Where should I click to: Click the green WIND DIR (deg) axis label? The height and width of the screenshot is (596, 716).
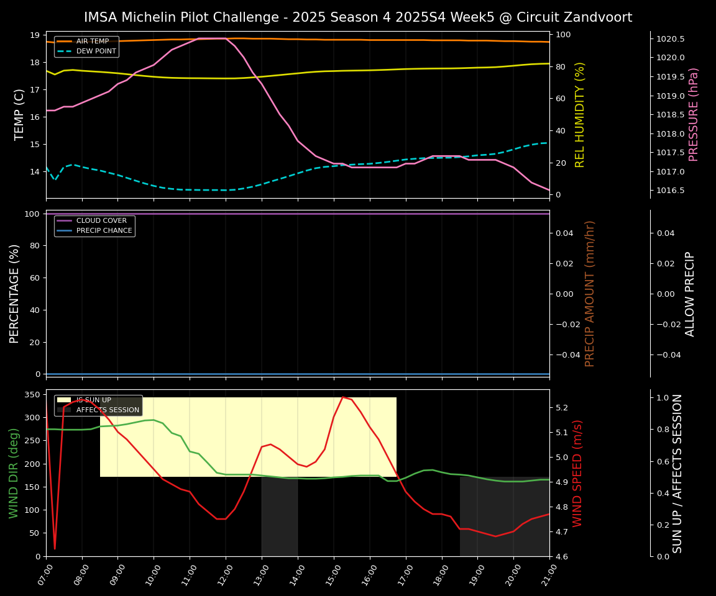click(14, 473)
